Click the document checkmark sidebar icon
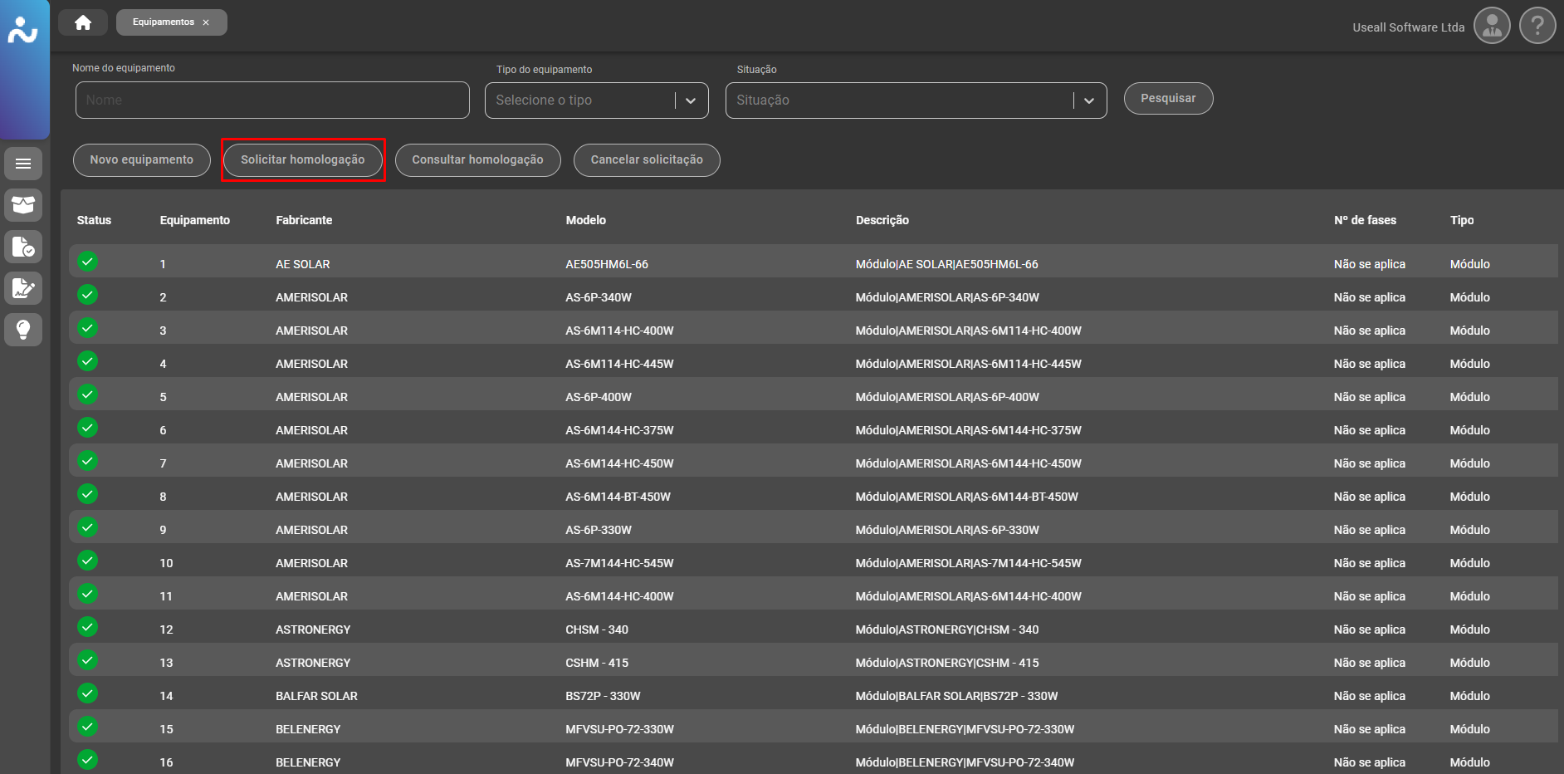The image size is (1564, 774). (x=23, y=247)
